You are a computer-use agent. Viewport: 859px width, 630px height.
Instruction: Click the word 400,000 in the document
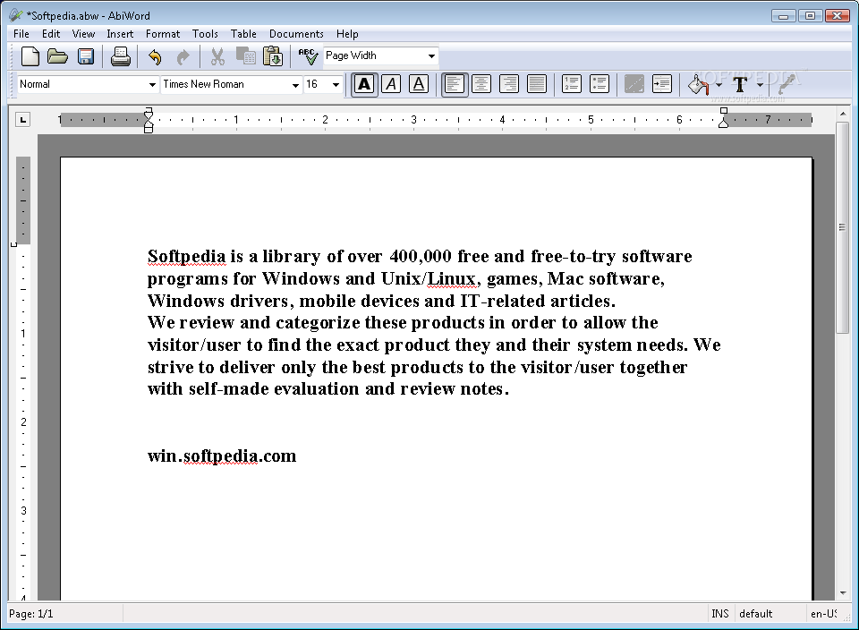[421, 256]
